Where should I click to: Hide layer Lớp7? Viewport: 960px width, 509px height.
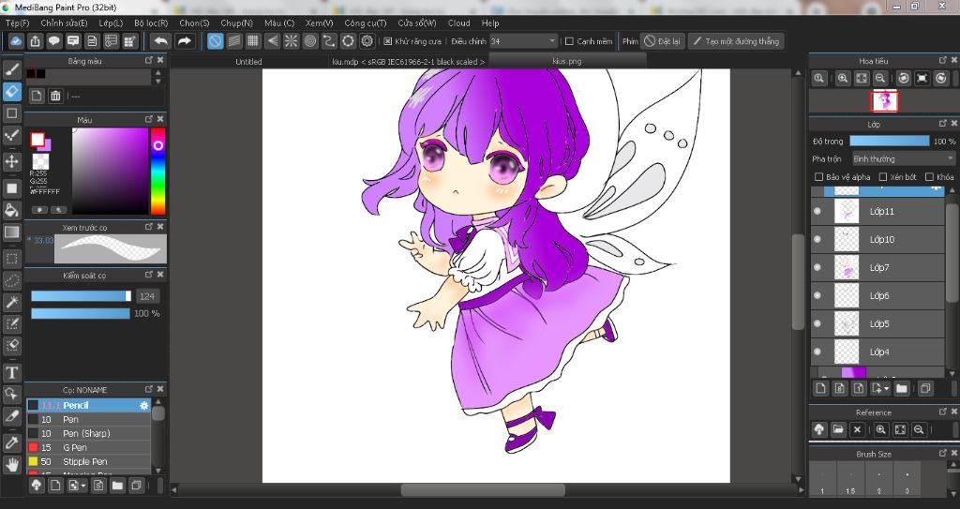click(817, 267)
